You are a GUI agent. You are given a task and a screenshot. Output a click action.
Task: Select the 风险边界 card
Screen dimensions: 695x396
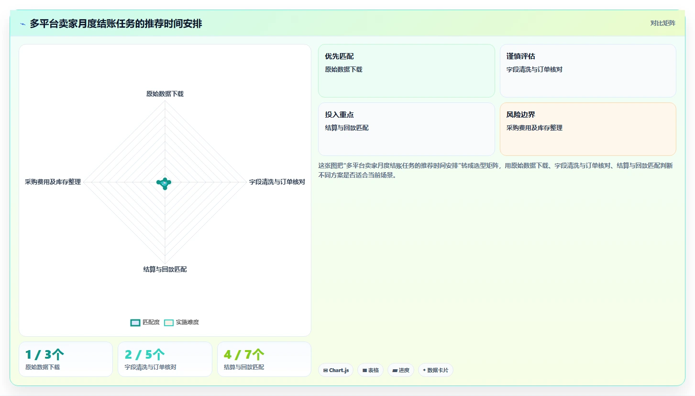pos(588,129)
